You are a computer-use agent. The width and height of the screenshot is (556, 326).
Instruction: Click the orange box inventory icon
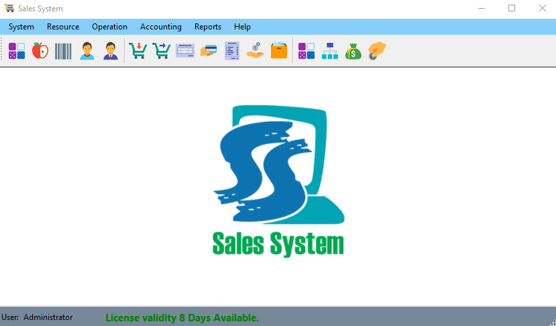278,51
